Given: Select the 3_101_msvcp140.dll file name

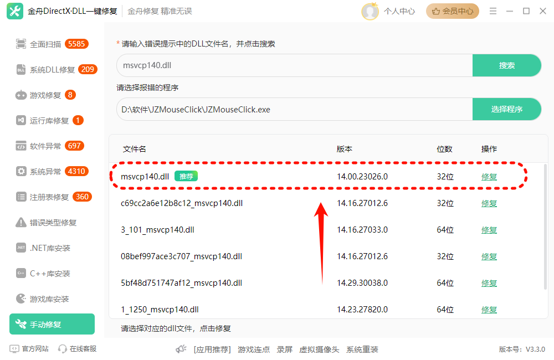Looking at the screenshot, I should (x=157, y=230).
